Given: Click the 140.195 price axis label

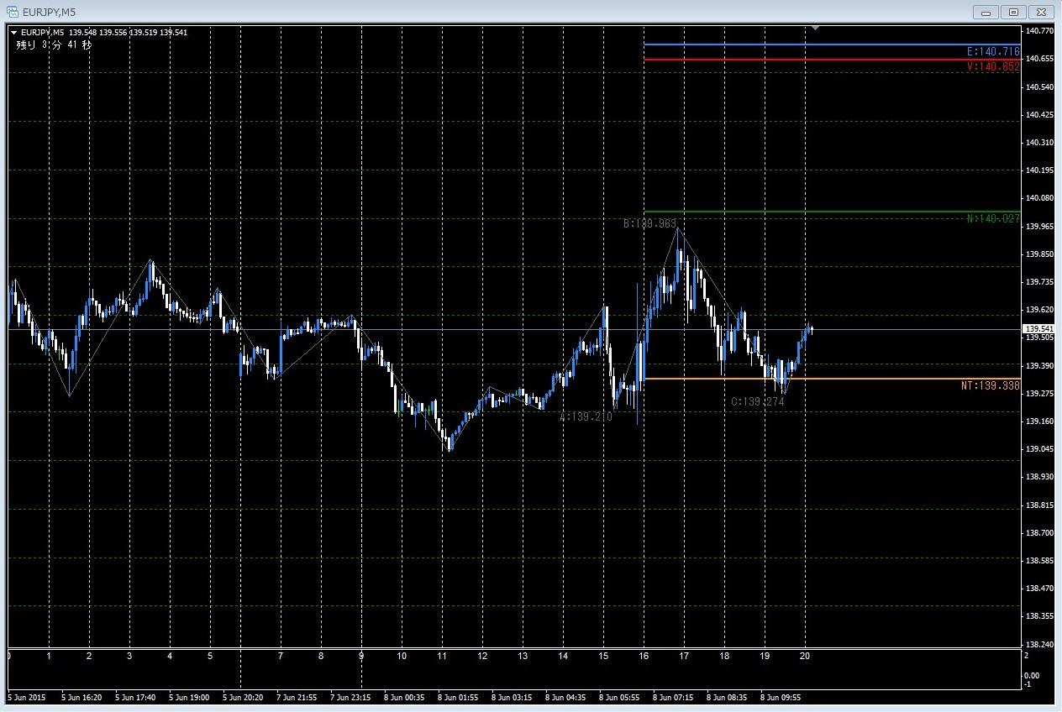Looking at the screenshot, I should coord(1040,170).
